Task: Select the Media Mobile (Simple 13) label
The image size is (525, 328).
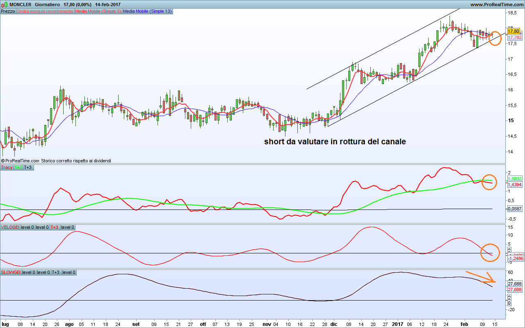Action: pyautogui.click(x=147, y=11)
